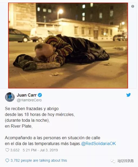Viewport: 138px width, 167px height.
Task: Click the WeChat logo watermark
Action: [113, 161]
